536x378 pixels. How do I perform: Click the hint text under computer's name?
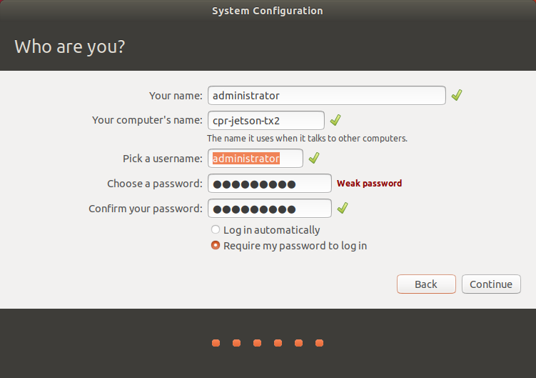pyautogui.click(x=307, y=138)
